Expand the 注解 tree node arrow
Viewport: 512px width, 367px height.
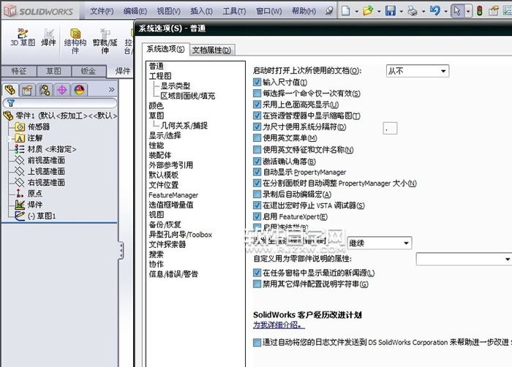click(x=8, y=138)
